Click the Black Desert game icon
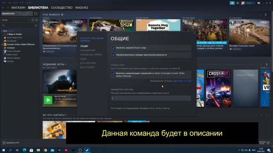Viewport: 273px width, 153px height. [x=5, y=38]
